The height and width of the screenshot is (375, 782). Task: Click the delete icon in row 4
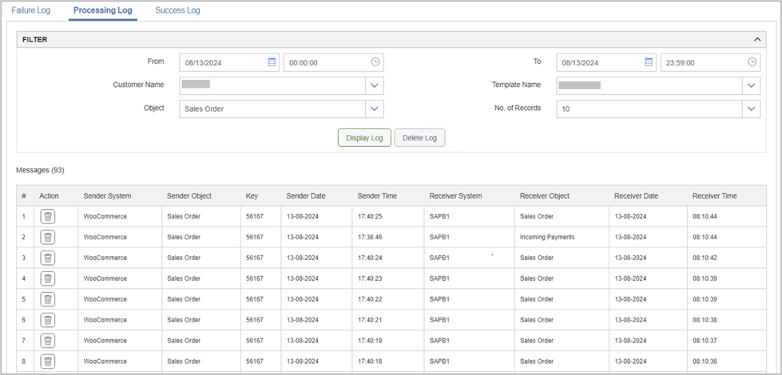tap(48, 278)
